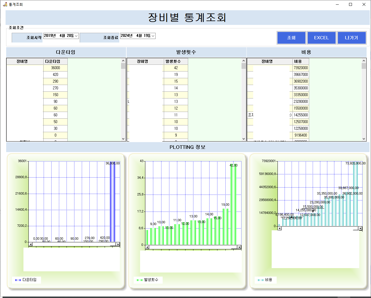Click left scroll arrow on 다운타임 chart
The height and width of the screenshot is (298, 371).
coord(30,244)
